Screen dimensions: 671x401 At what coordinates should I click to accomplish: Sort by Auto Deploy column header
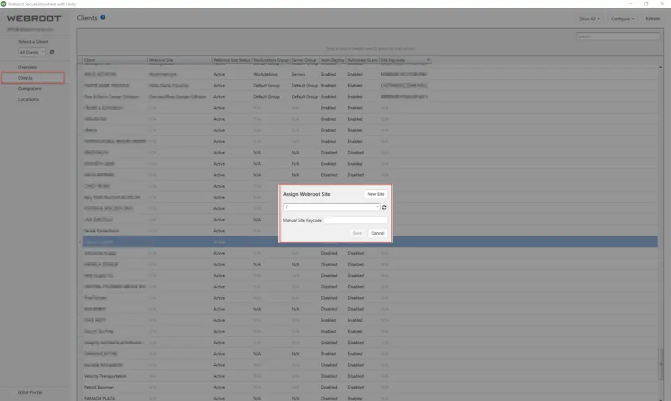[x=333, y=60]
